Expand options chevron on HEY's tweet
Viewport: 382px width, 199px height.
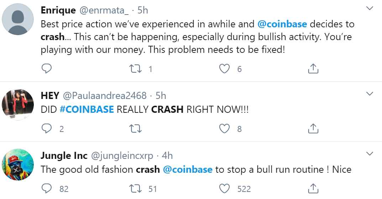click(370, 94)
